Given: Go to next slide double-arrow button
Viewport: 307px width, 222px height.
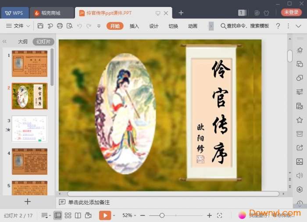Looking at the screenshot, I should click(290, 187).
